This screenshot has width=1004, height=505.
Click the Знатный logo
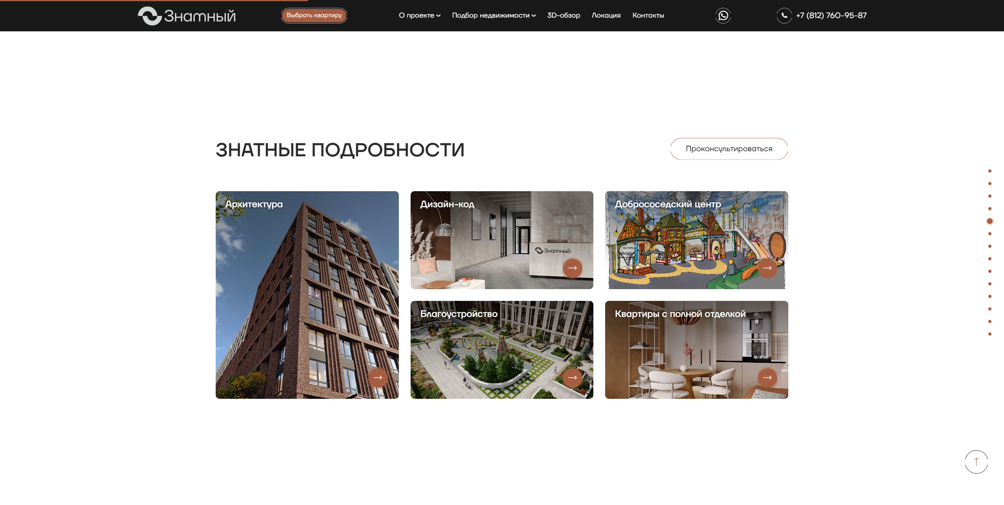187,16
